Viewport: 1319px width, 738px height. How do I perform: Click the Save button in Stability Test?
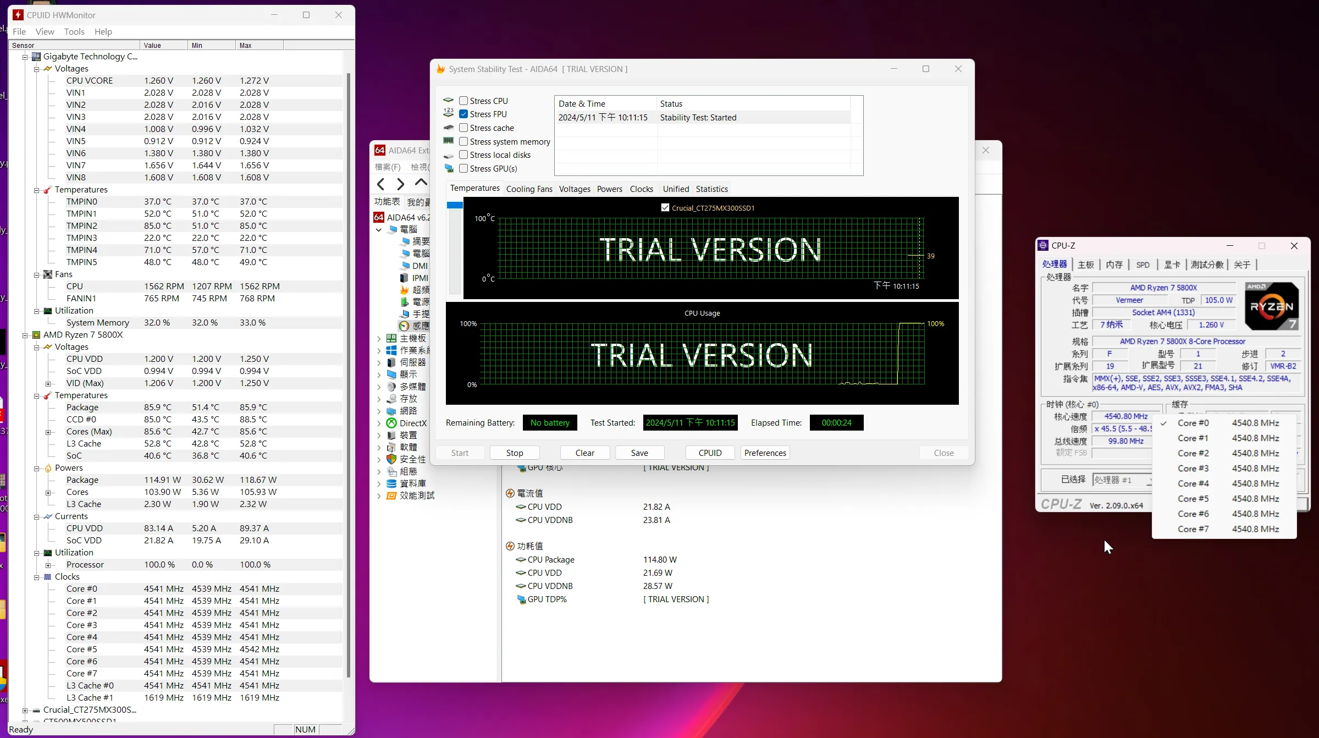click(x=639, y=453)
